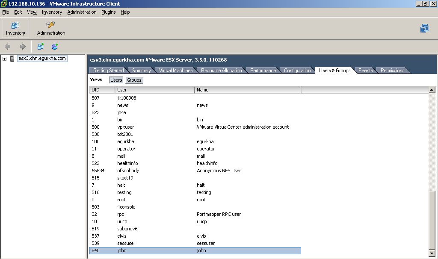Click the scrollbar down arrow

coord(432,254)
